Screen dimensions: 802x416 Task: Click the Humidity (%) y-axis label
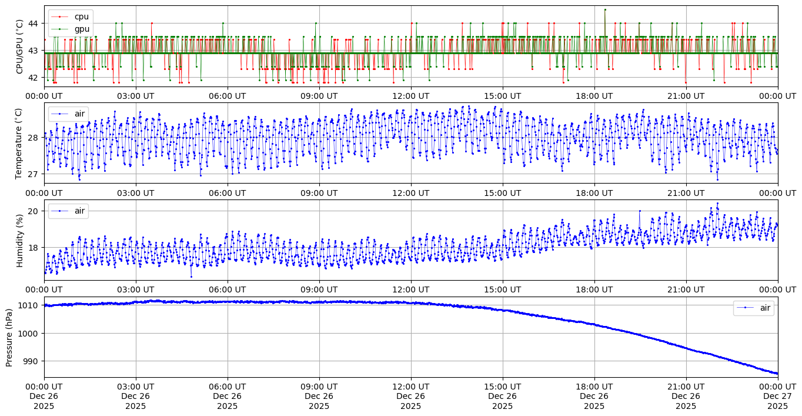[x=19, y=239]
